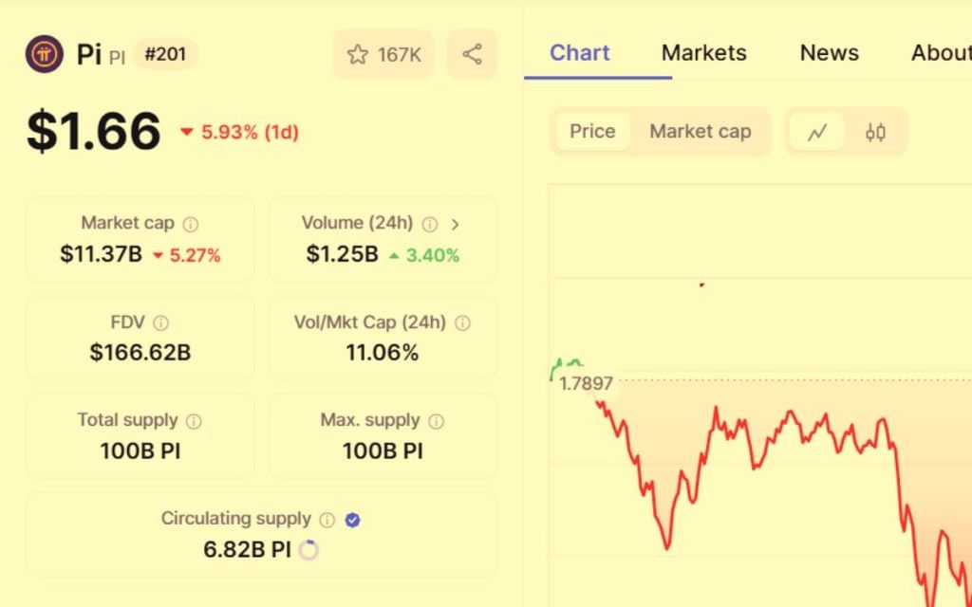Screen dimensions: 972x607
Task: Open the News tab
Action: tap(830, 53)
